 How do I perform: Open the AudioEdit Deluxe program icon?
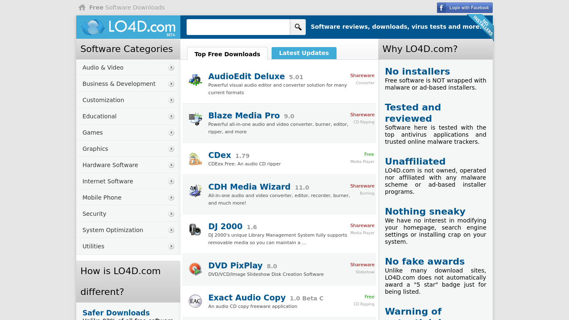[195, 79]
